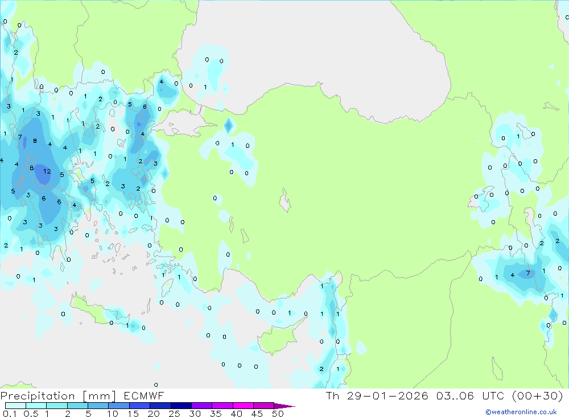Click the 'ECMWF' model label
This screenshot has height=417, width=569.
click(x=144, y=396)
